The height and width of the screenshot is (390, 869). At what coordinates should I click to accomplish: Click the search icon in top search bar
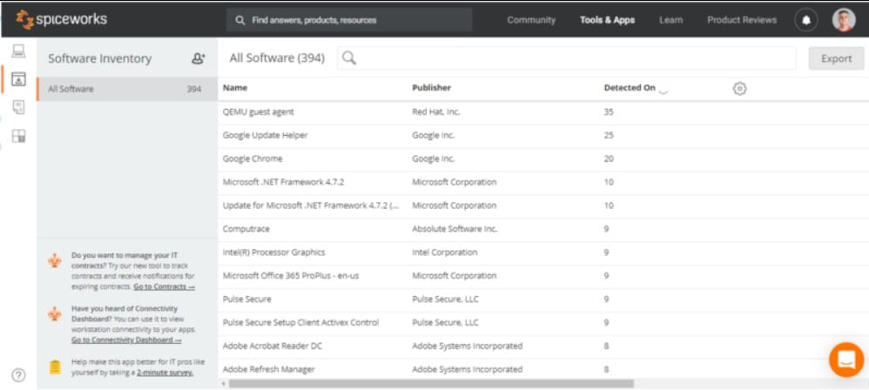pyautogui.click(x=240, y=20)
